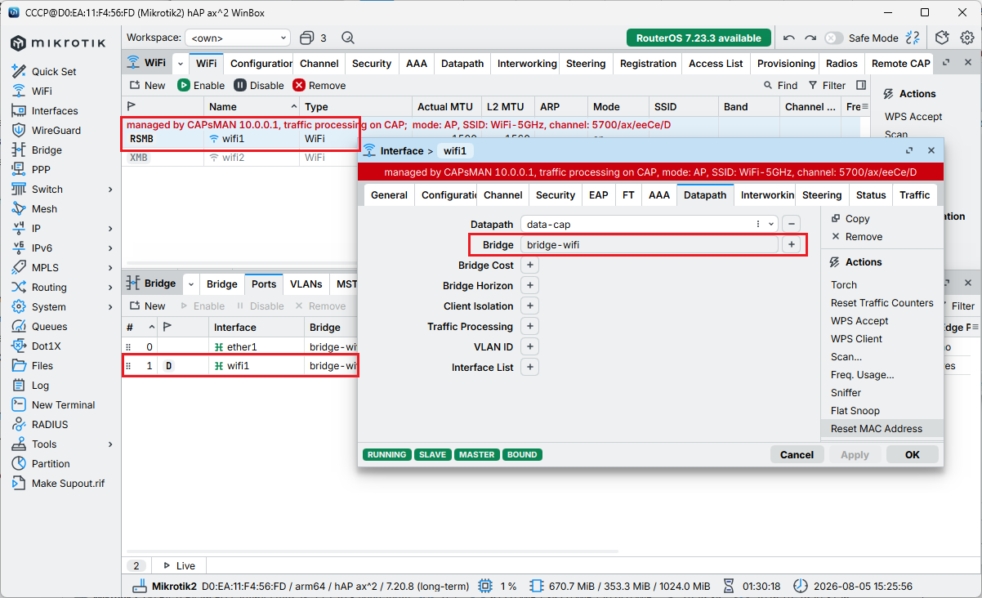Expand Client Isolation field with plus
This screenshot has height=598, width=982.
529,306
